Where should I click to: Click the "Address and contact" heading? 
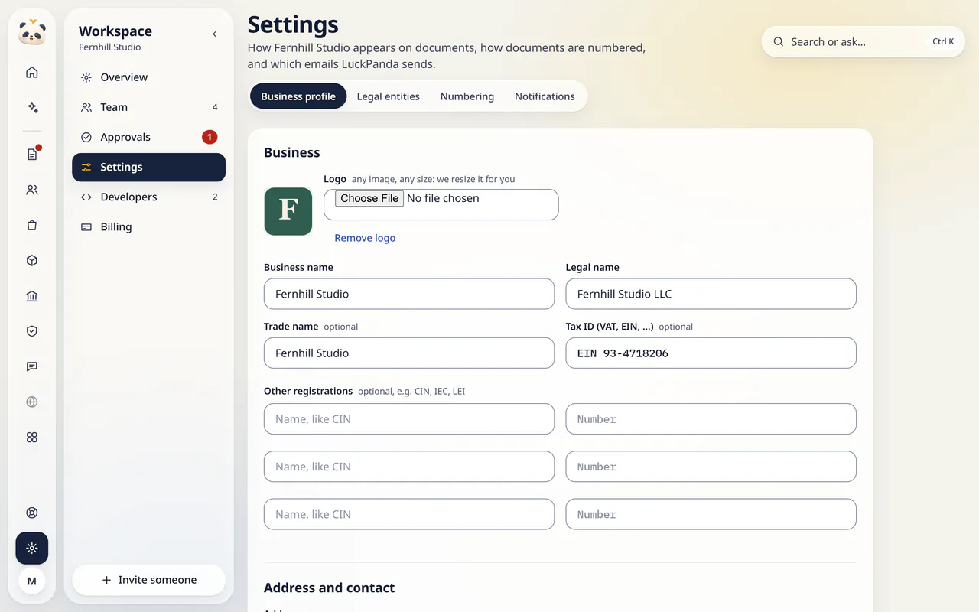[x=330, y=588]
